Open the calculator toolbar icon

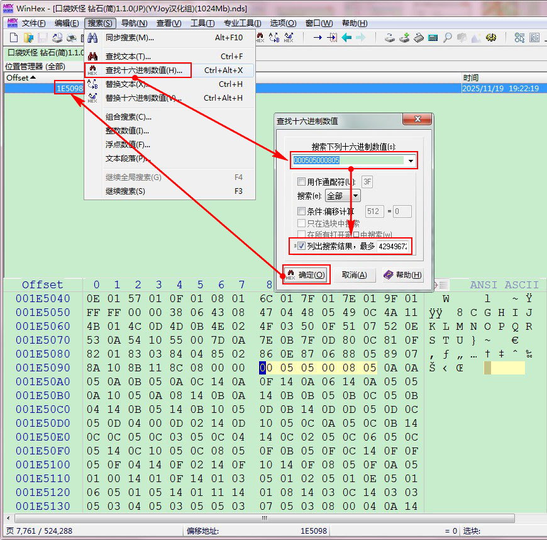pos(433,38)
